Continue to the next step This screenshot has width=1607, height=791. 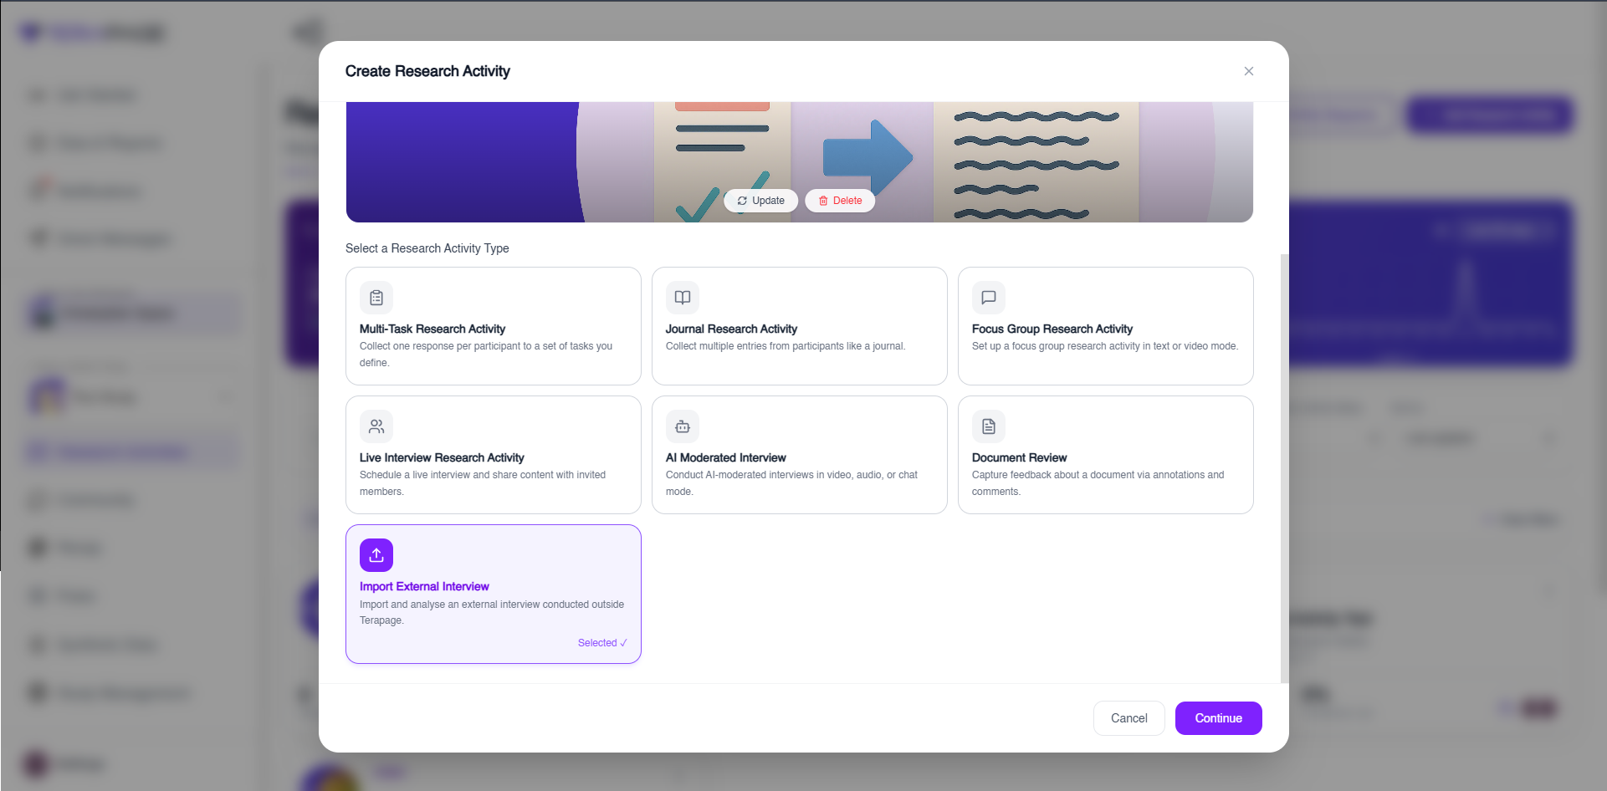tap(1219, 718)
